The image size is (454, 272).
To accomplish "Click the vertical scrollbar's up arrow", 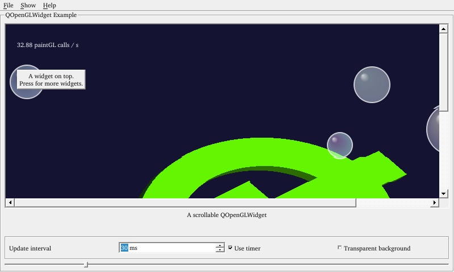I will click(444, 28).
